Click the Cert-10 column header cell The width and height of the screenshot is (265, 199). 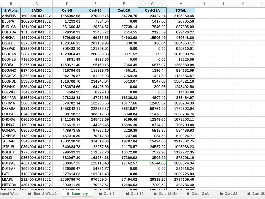tap(95, 10)
